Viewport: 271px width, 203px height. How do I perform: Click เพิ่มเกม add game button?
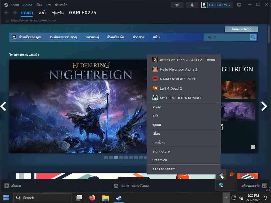pyautogui.click(x=13, y=186)
